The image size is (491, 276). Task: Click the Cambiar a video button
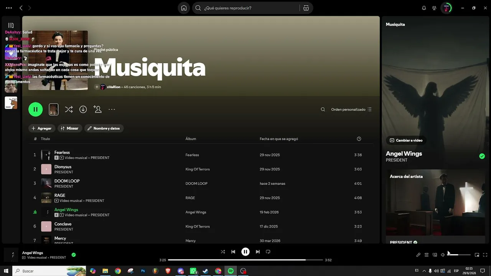point(406,140)
